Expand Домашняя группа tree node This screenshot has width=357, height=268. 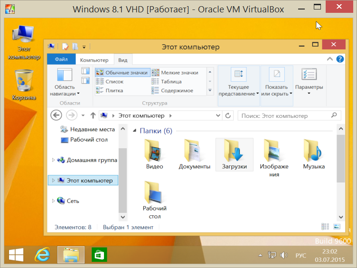53,160
